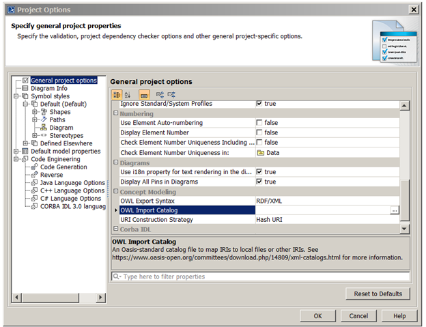Select Code Generation in the tree
The height and width of the screenshot is (327, 426).
(x=63, y=167)
